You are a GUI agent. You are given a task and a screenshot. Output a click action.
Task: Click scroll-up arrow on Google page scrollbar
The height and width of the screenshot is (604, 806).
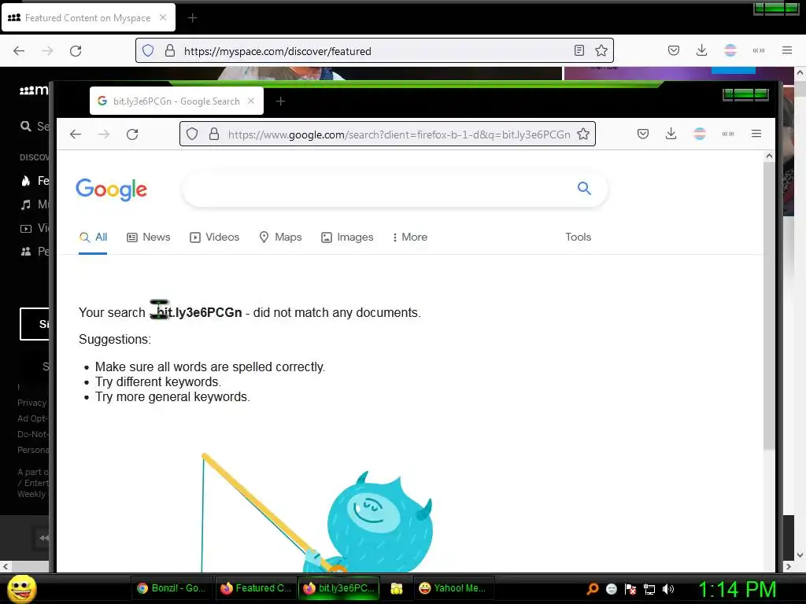pos(769,157)
